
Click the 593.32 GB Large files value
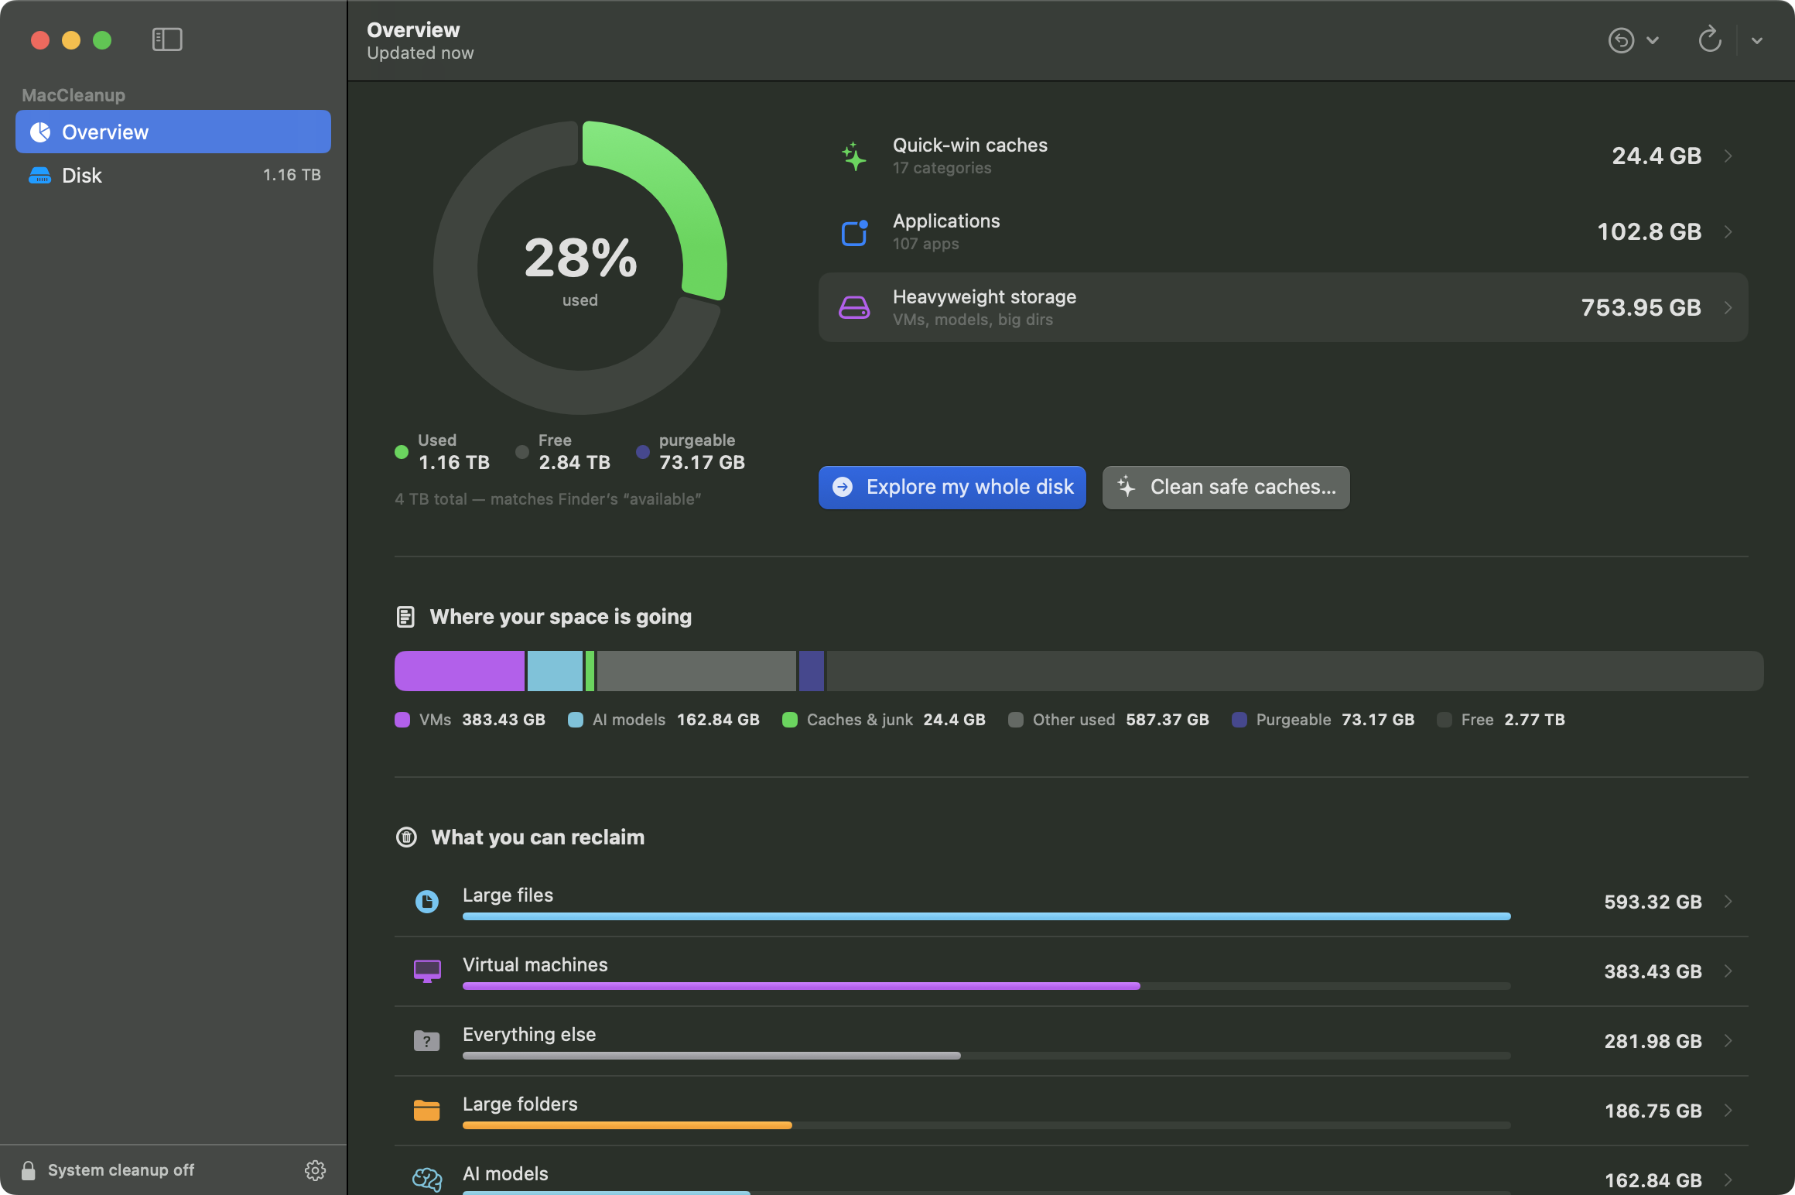[1653, 902]
